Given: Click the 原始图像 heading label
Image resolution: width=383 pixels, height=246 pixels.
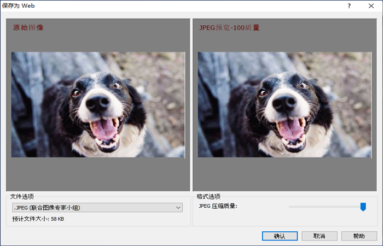Looking at the screenshot, I should click(28, 27).
